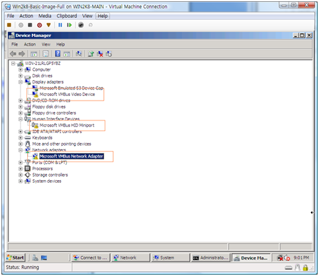Click the blue Help question-mark icon
Screen dimensions: 319x276
58,54
